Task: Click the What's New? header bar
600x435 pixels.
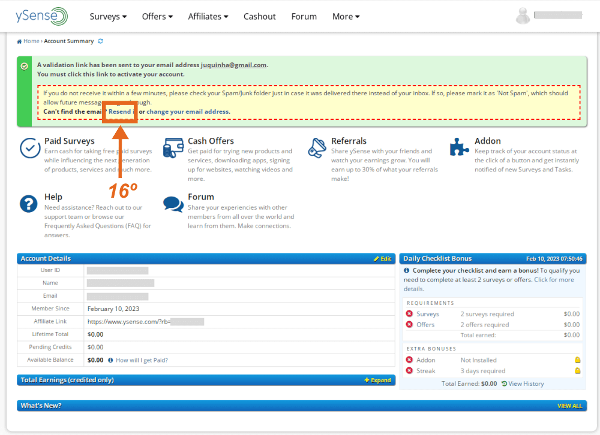Action: 302,406
